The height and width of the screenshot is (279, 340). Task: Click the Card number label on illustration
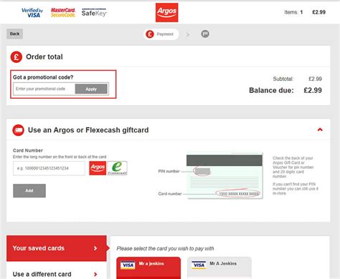(170, 194)
